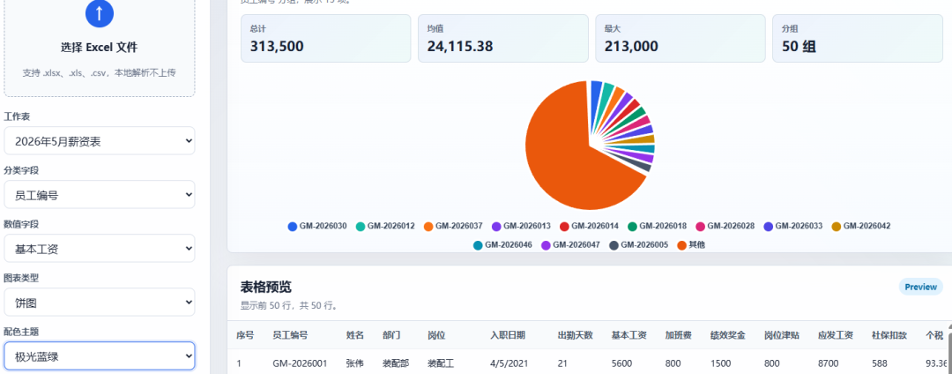Image resolution: width=952 pixels, height=374 pixels.
Task: Toggle legend entry GM-2026012
Action: pos(385,226)
